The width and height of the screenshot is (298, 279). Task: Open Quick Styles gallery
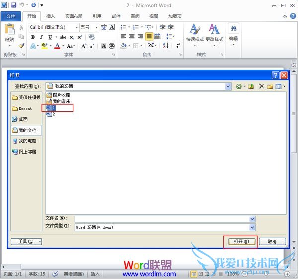click(x=195, y=35)
